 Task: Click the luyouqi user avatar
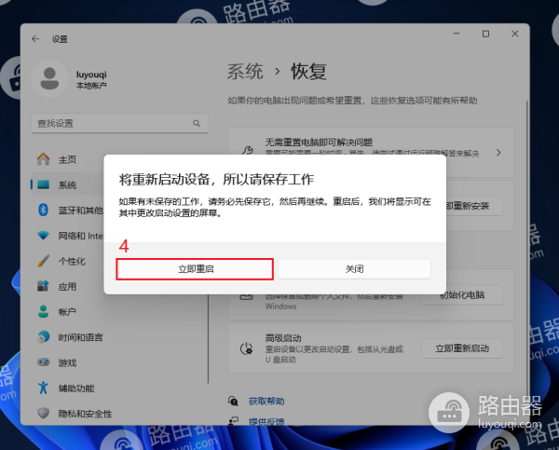[49, 79]
